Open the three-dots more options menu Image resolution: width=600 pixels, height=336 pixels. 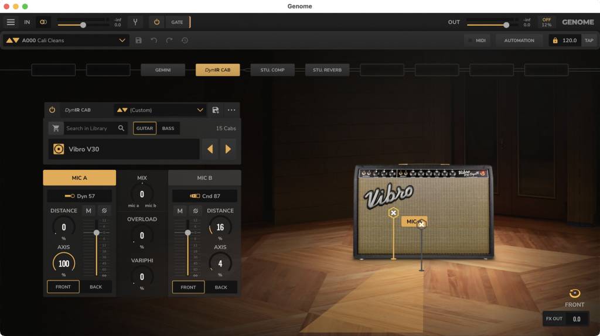231,110
